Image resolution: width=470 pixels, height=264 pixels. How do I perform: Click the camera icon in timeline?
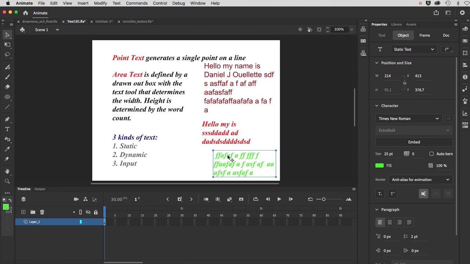coord(76,199)
